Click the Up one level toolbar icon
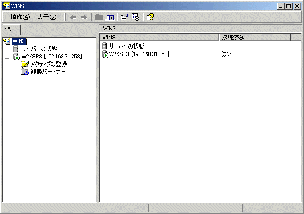Image resolution: width=304 pixels, height=214 pixels. [x=99, y=18]
